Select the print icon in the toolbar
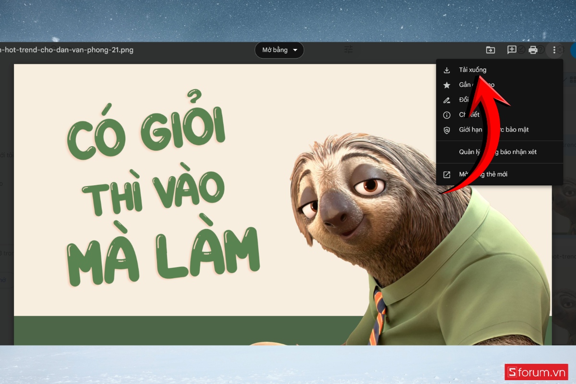 533,49
